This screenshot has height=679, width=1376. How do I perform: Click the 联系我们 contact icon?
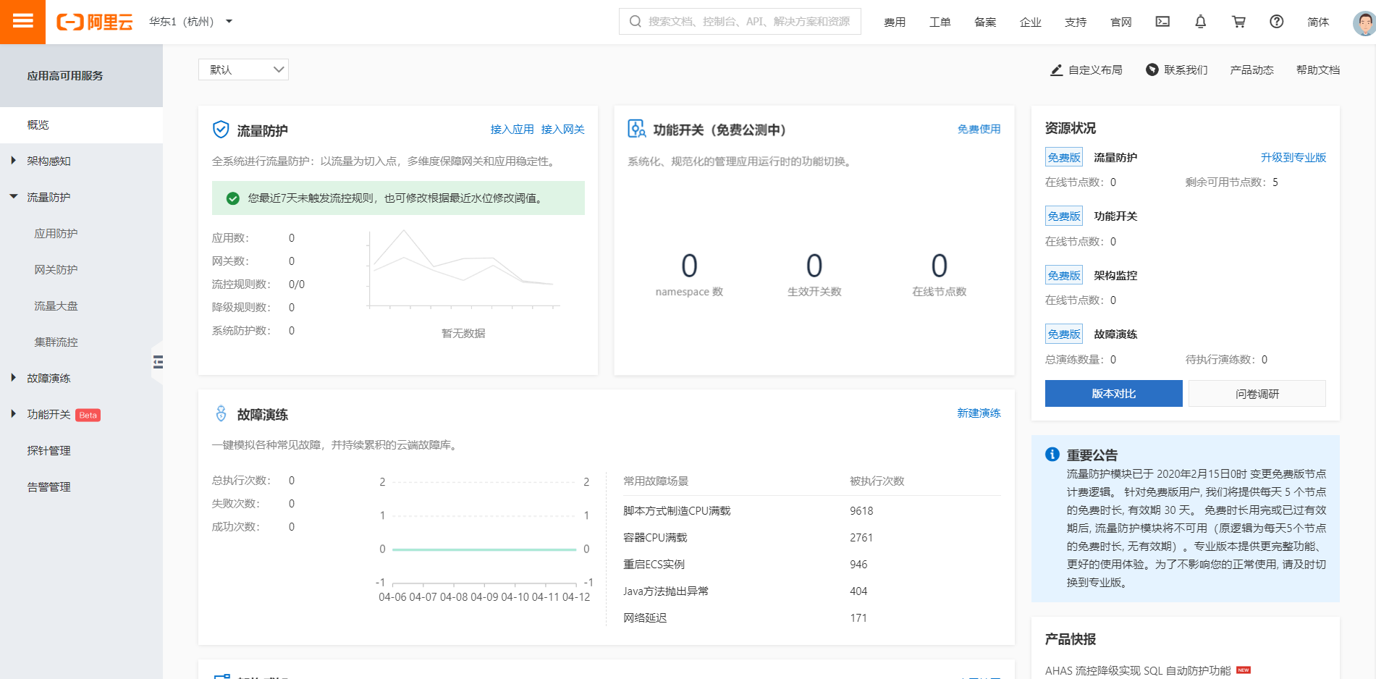pyautogui.click(x=1152, y=69)
